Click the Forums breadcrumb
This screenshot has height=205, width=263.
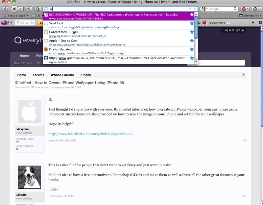point(38,75)
